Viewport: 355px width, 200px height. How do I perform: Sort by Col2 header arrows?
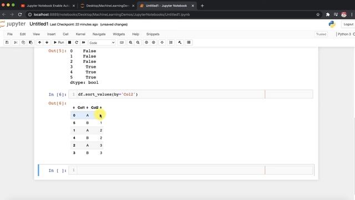point(101,108)
